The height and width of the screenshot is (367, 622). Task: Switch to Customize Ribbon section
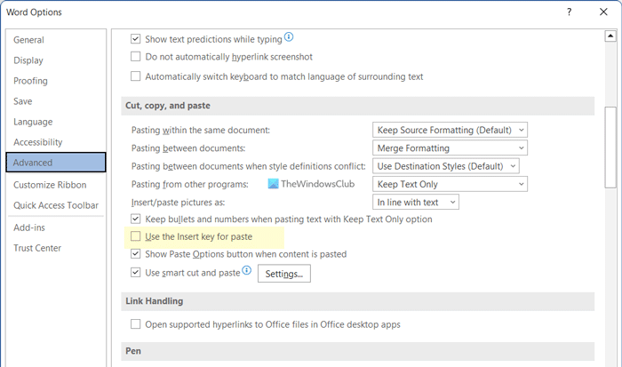coord(50,185)
